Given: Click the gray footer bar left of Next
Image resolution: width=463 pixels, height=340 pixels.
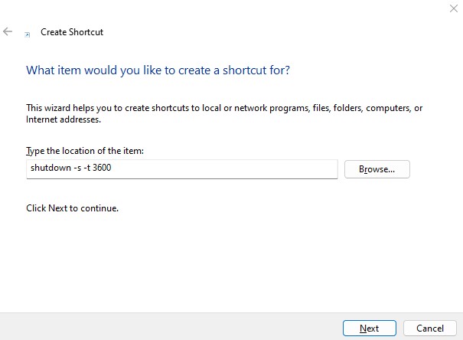Looking at the screenshot, I should coord(171,327).
